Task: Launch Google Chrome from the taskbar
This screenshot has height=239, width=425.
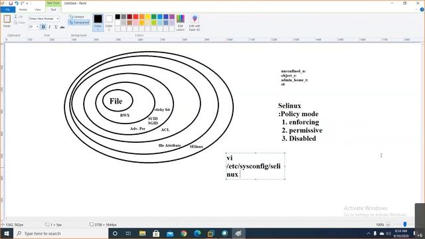Action: [x=184, y=233]
